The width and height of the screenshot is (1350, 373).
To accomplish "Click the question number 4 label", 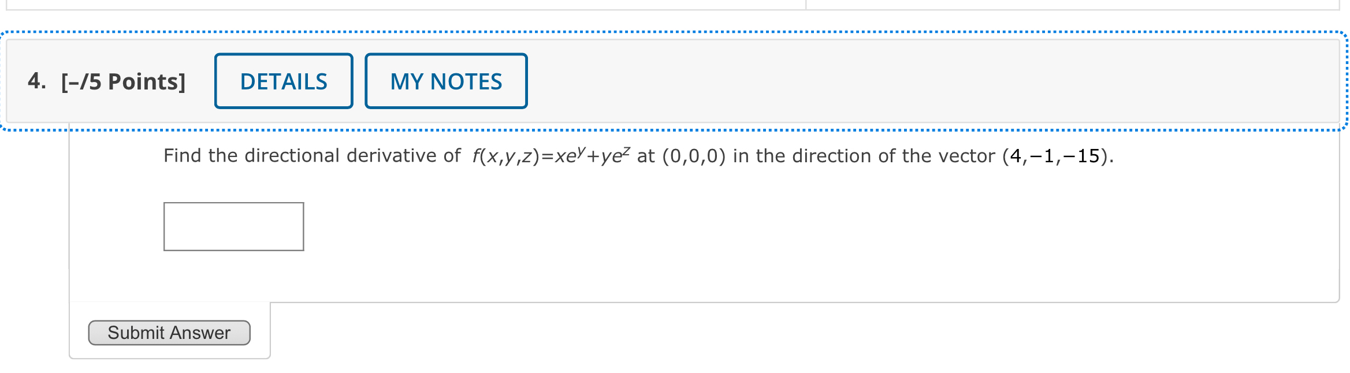I will click(37, 81).
